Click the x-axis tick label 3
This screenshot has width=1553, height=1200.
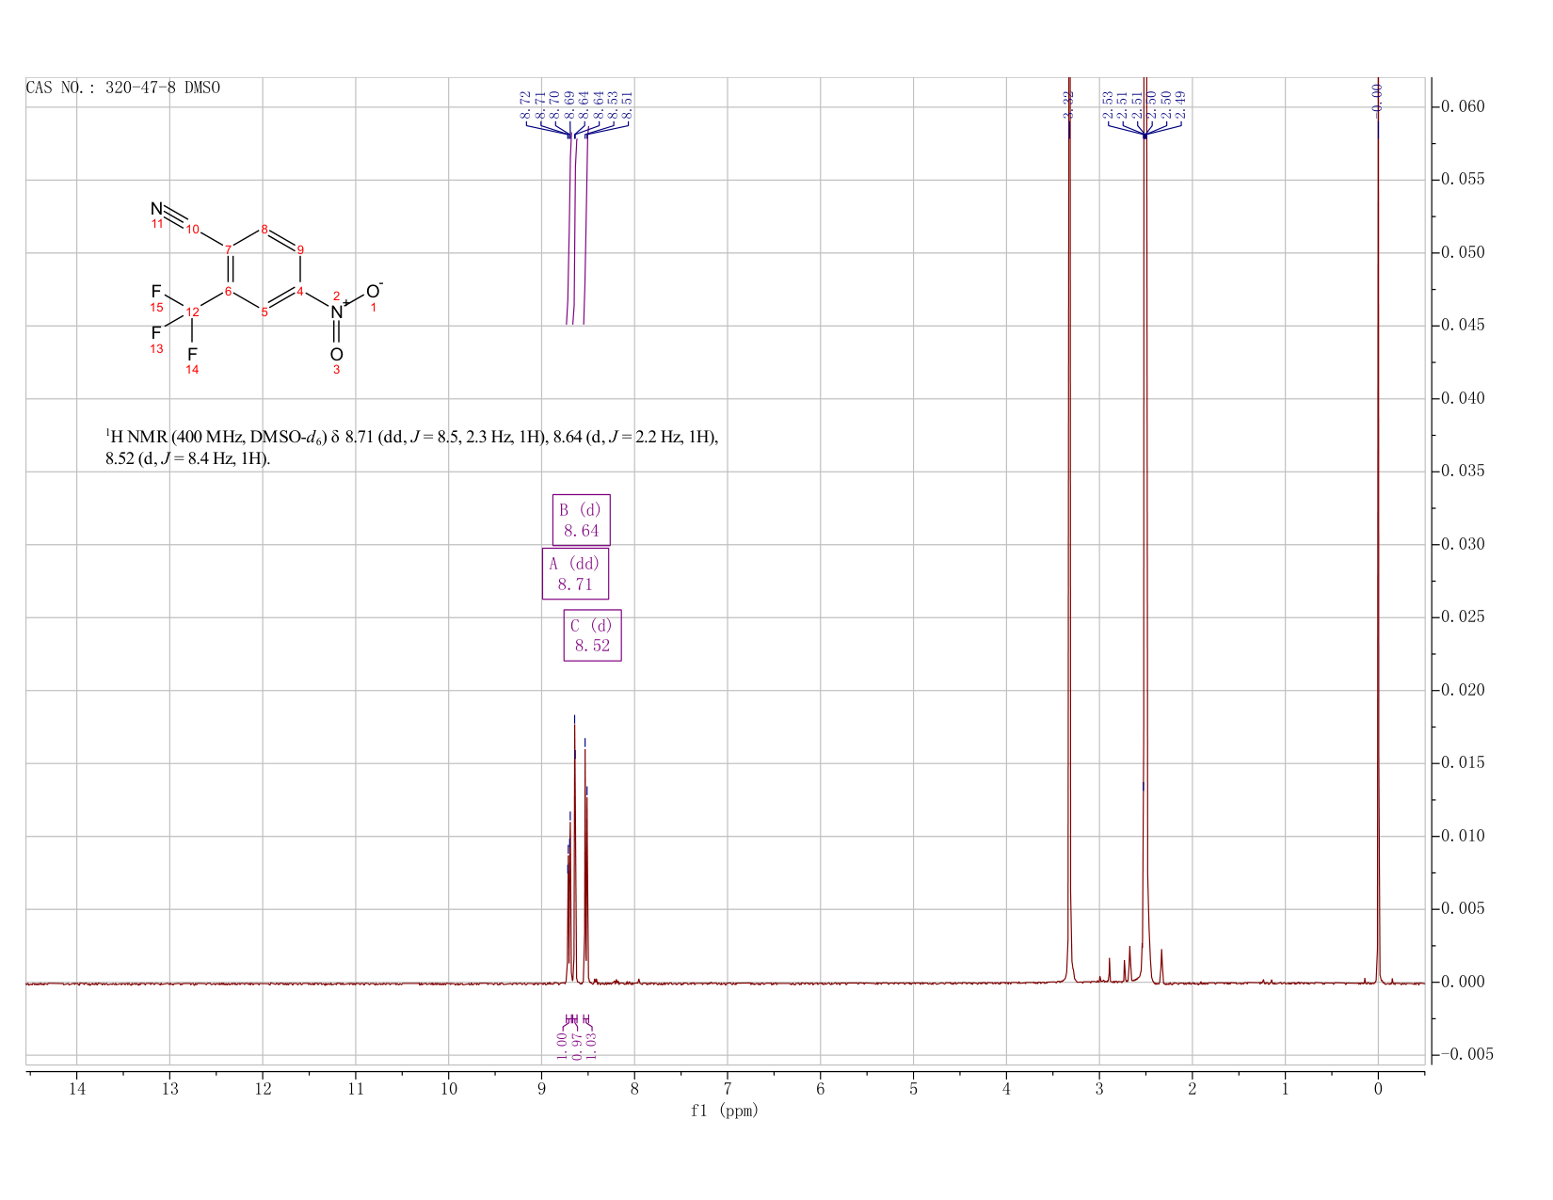pos(1099,1089)
